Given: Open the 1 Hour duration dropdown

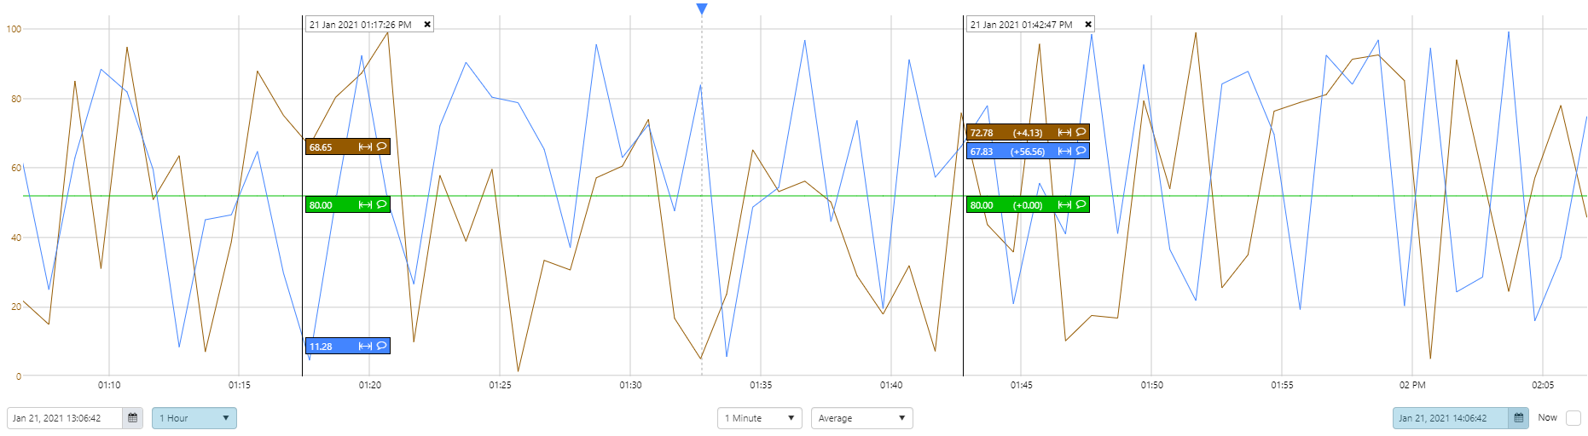Looking at the screenshot, I should (x=194, y=418).
